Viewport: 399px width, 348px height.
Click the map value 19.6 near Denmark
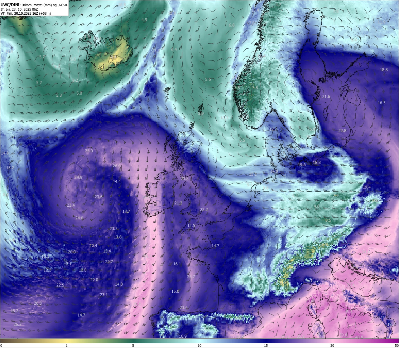pos(302,164)
